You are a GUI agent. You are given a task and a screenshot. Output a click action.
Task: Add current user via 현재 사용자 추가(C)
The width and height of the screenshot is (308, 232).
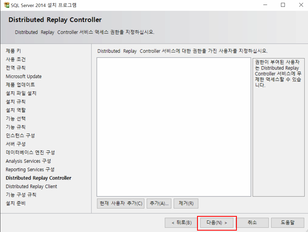pyautogui.click(x=121, y=203)
